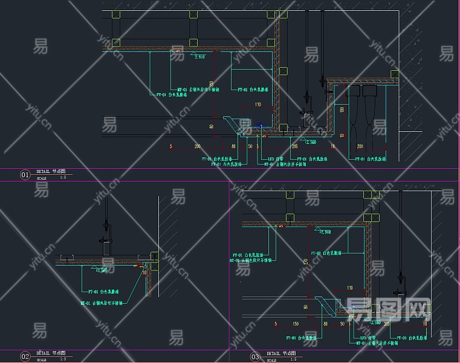
Task: Click the detail 01 number circle
Action: coord(25,175)
